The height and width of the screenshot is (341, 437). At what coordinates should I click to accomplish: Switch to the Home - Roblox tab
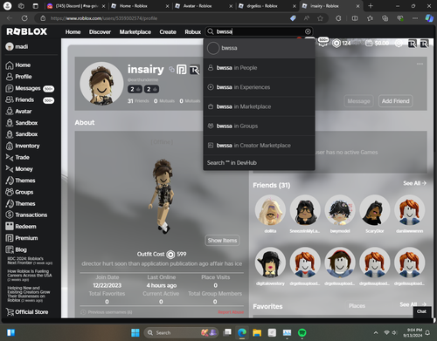click(x=140, y=6)
